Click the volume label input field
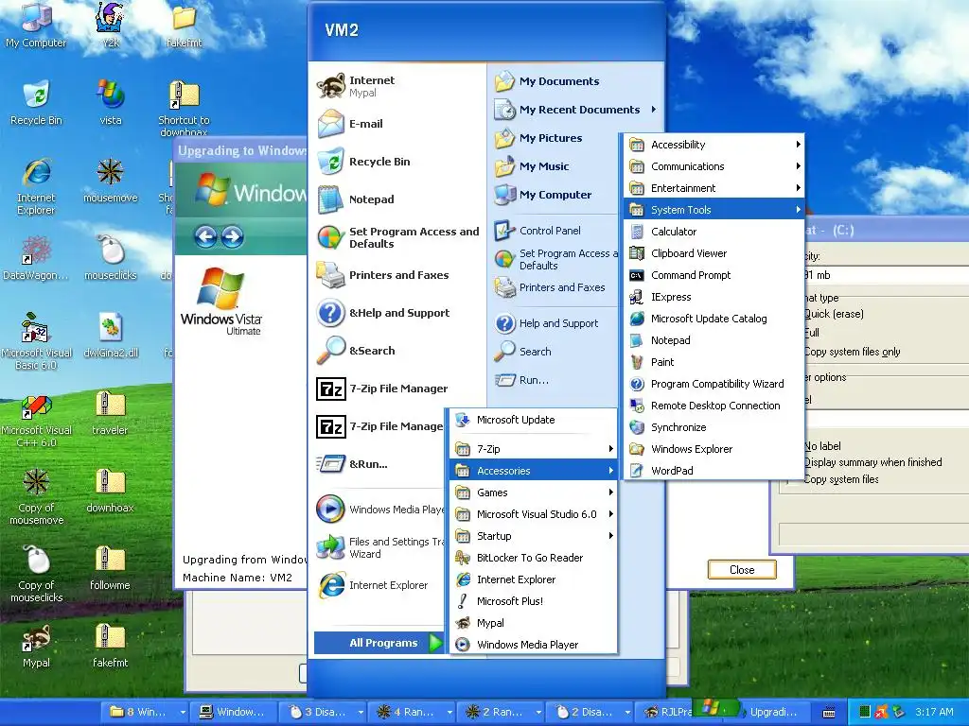The width and height of the screenshot is (969, 726). [x=886, y=420]
